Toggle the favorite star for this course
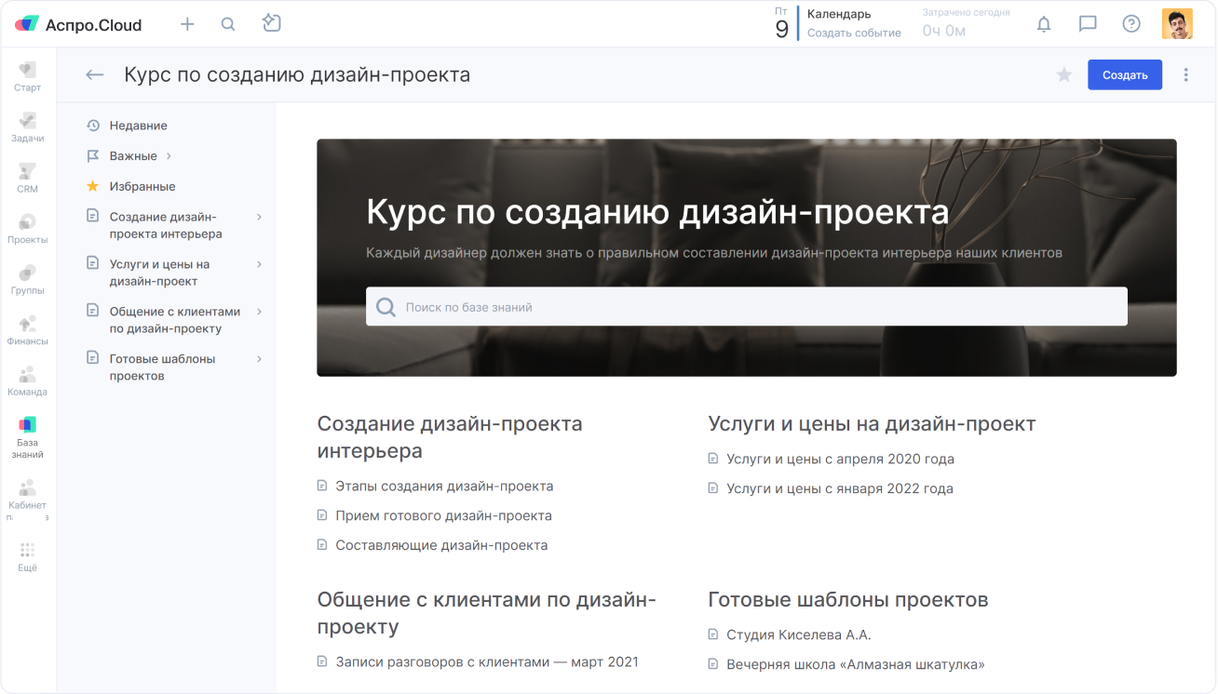This screenshot has height=694, width=1218. 1064,74
